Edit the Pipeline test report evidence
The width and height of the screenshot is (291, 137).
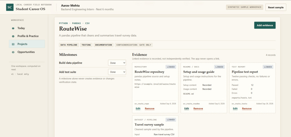click(235, 109)
